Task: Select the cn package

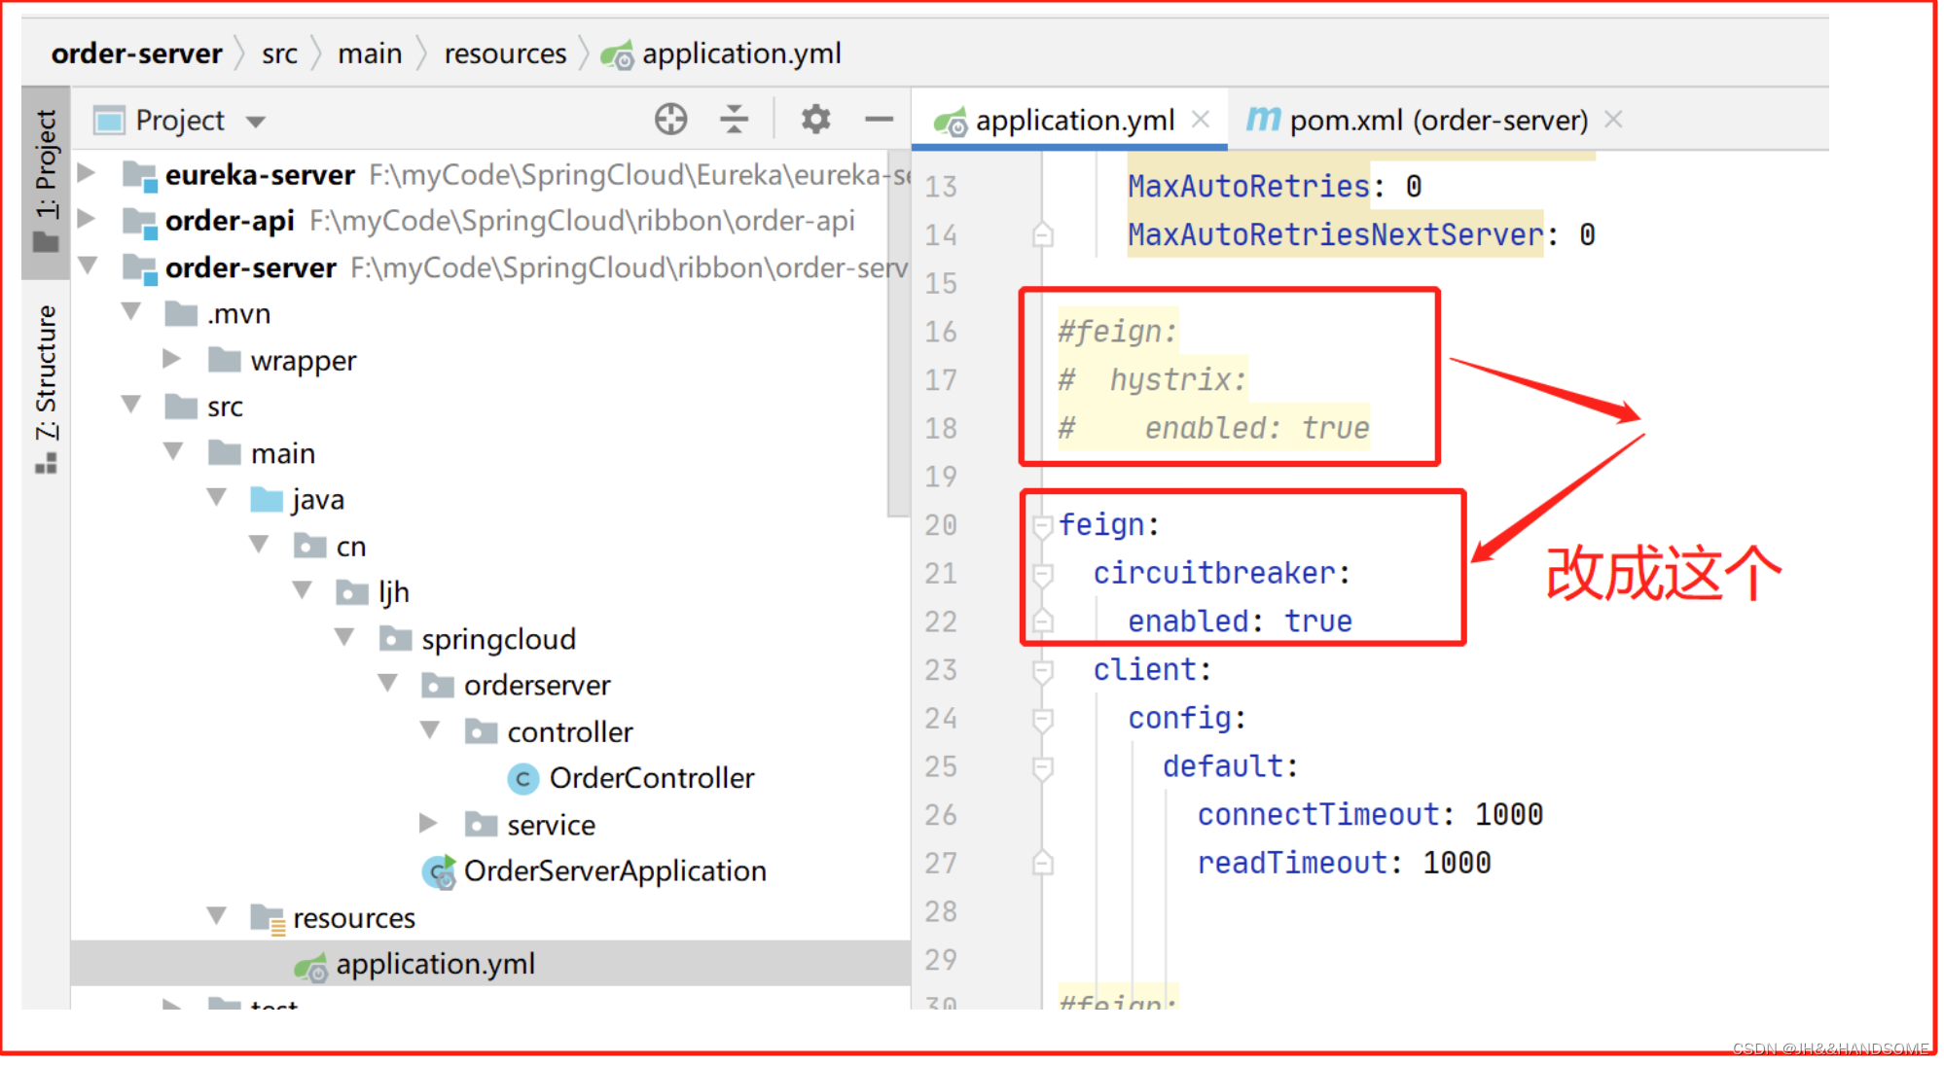Action: coord(351,548)
